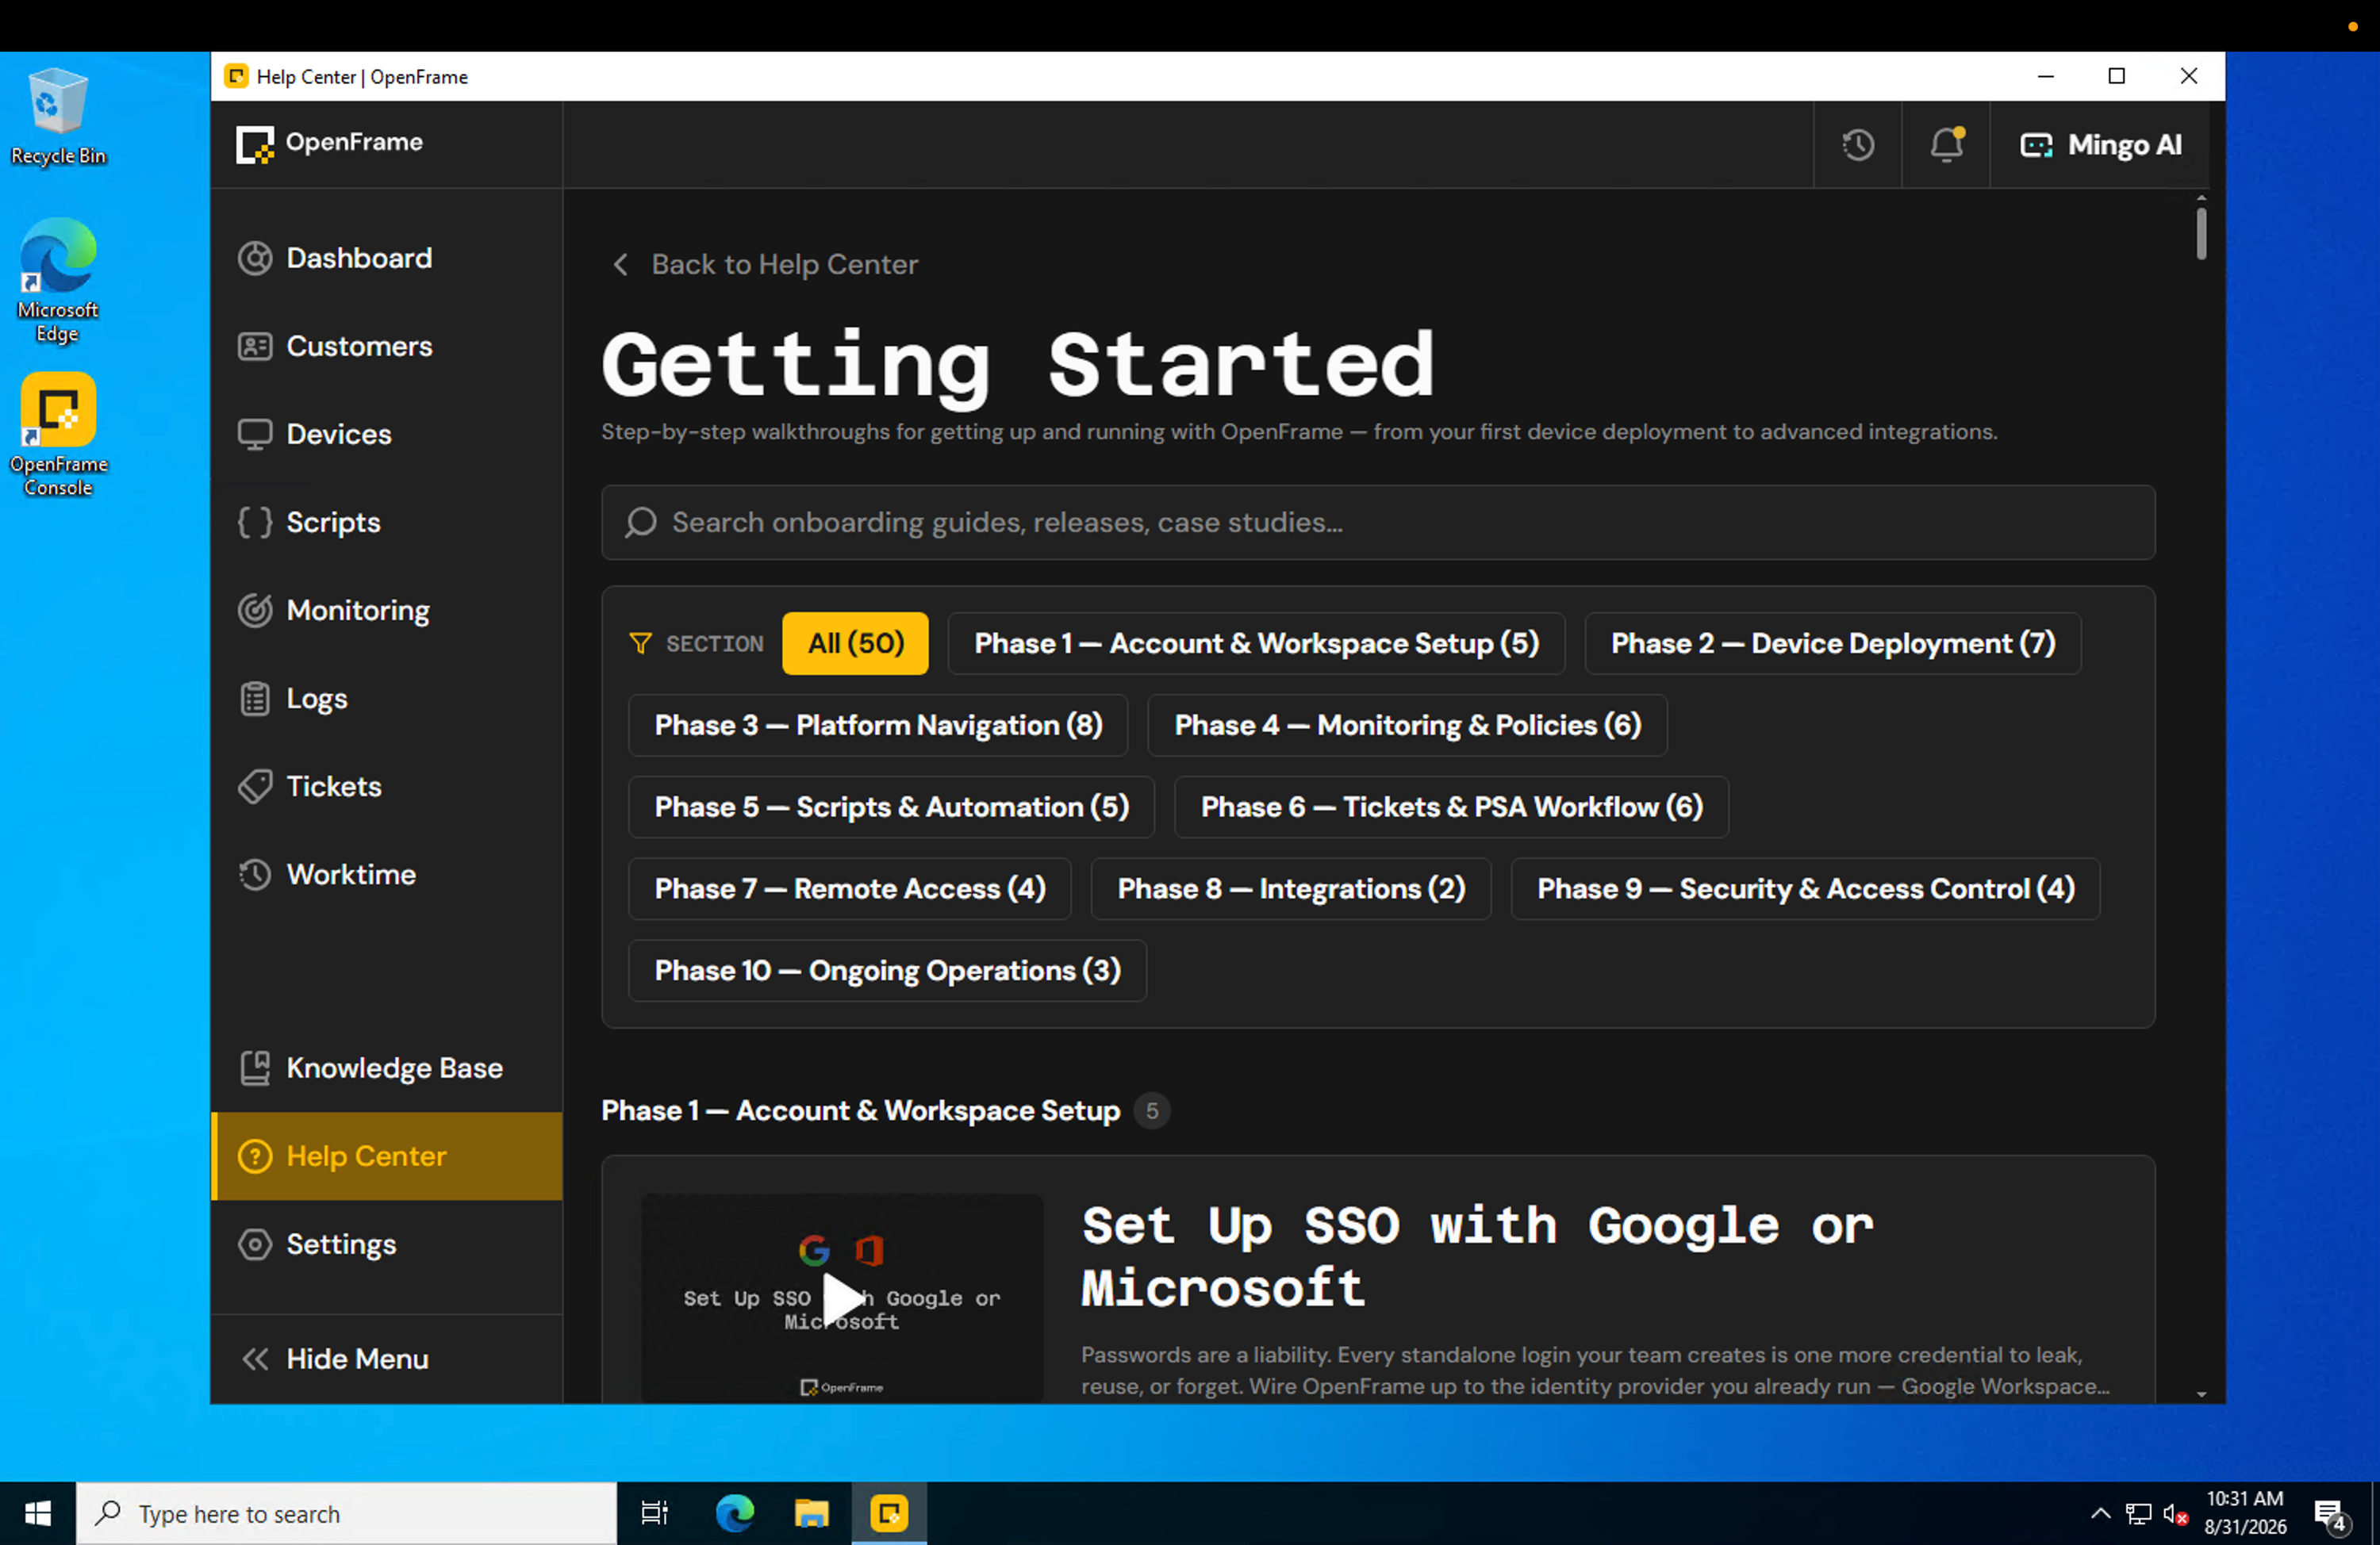The image size is (2380, 1545).
Task: Open Task View in the taskbar
Action: tap(654, 1514)
